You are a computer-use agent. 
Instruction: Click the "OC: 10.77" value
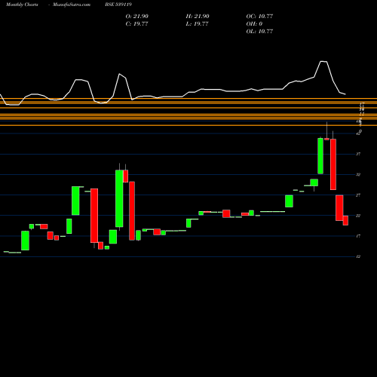259,17
